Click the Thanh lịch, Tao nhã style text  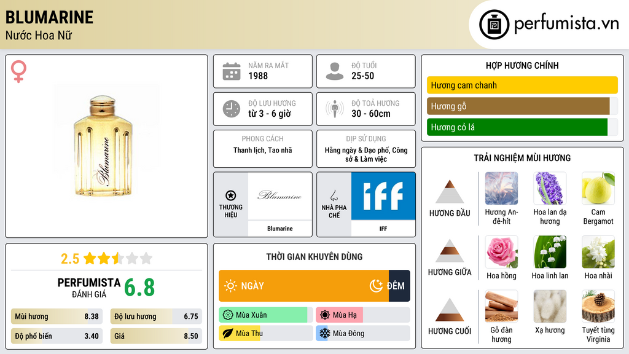click(263, 150)
